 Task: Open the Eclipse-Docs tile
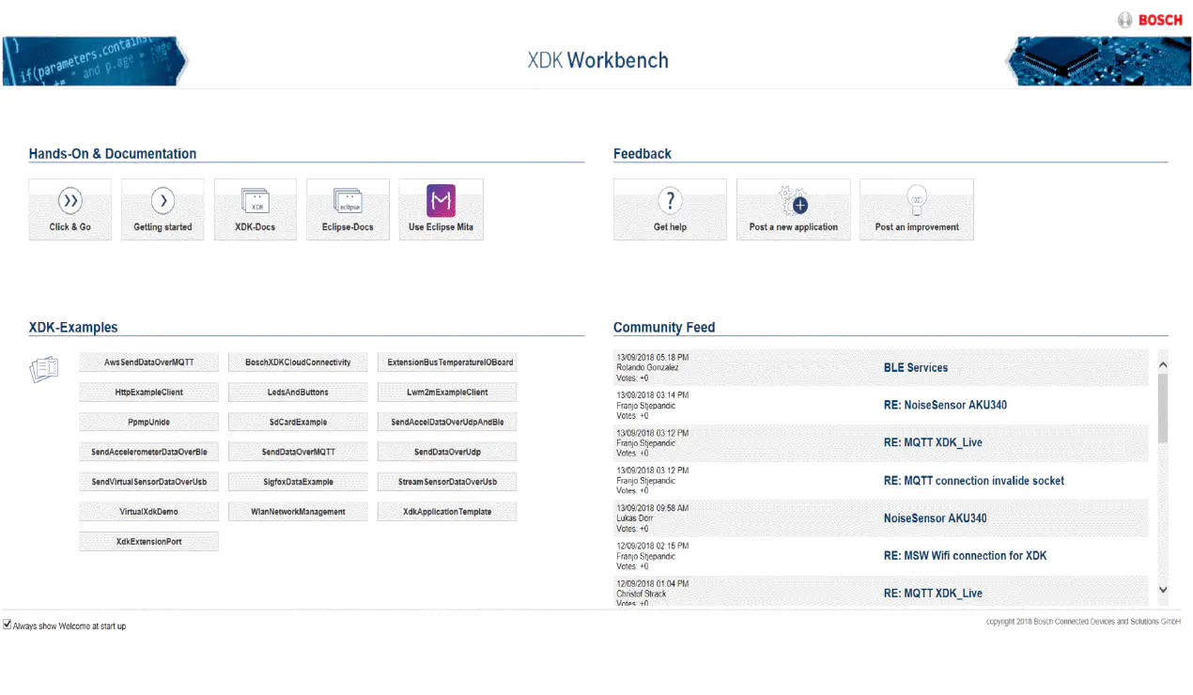pos(348,209)
